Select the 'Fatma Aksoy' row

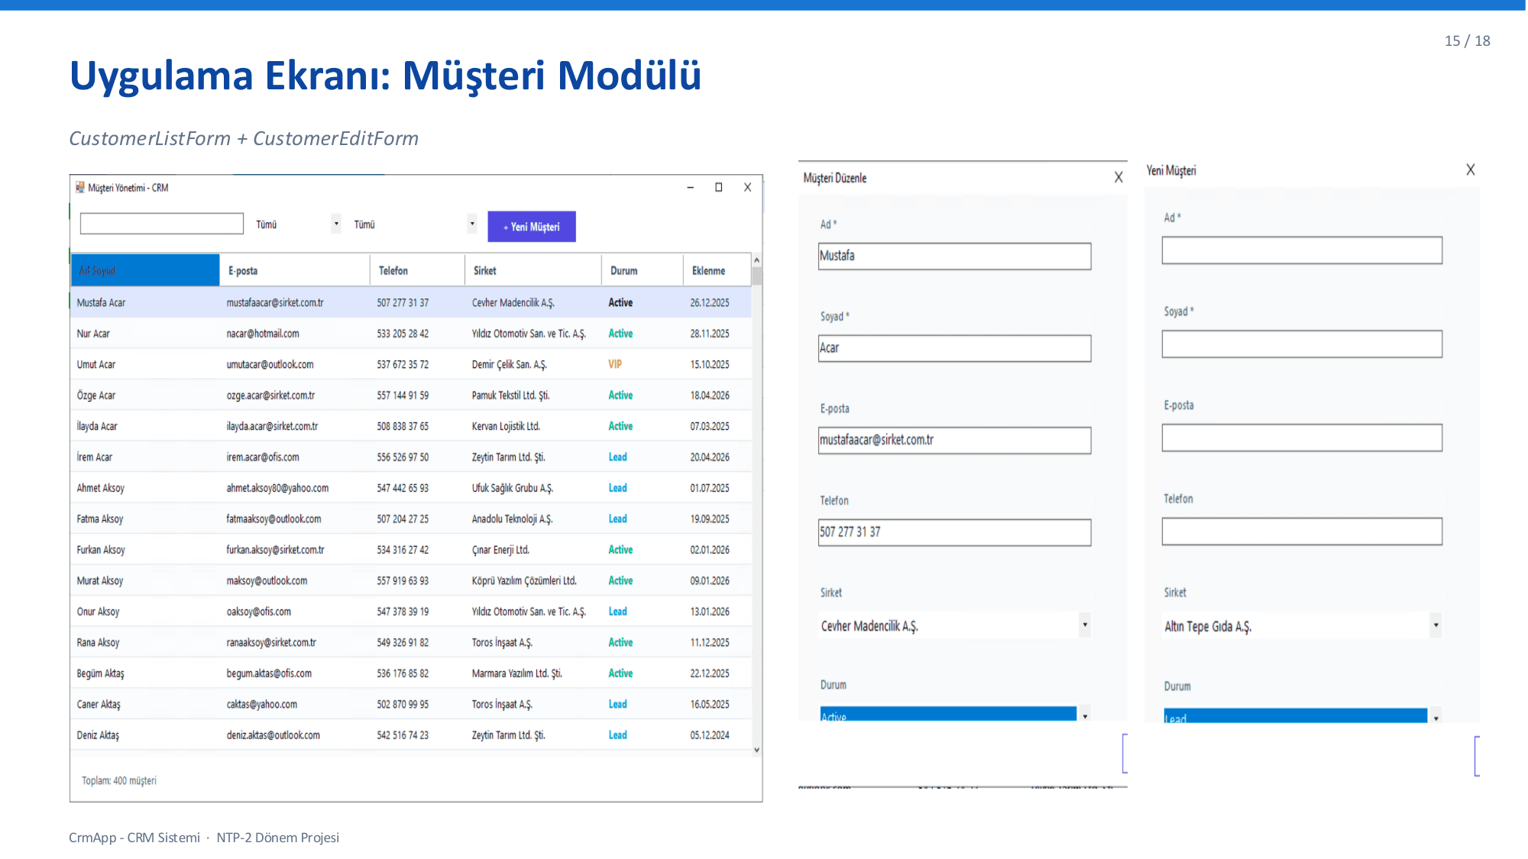point(411,519)
